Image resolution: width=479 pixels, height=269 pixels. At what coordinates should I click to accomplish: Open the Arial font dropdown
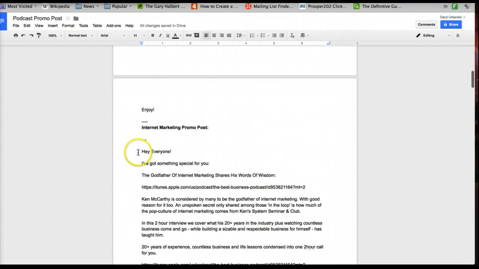(x=113, y=35)
